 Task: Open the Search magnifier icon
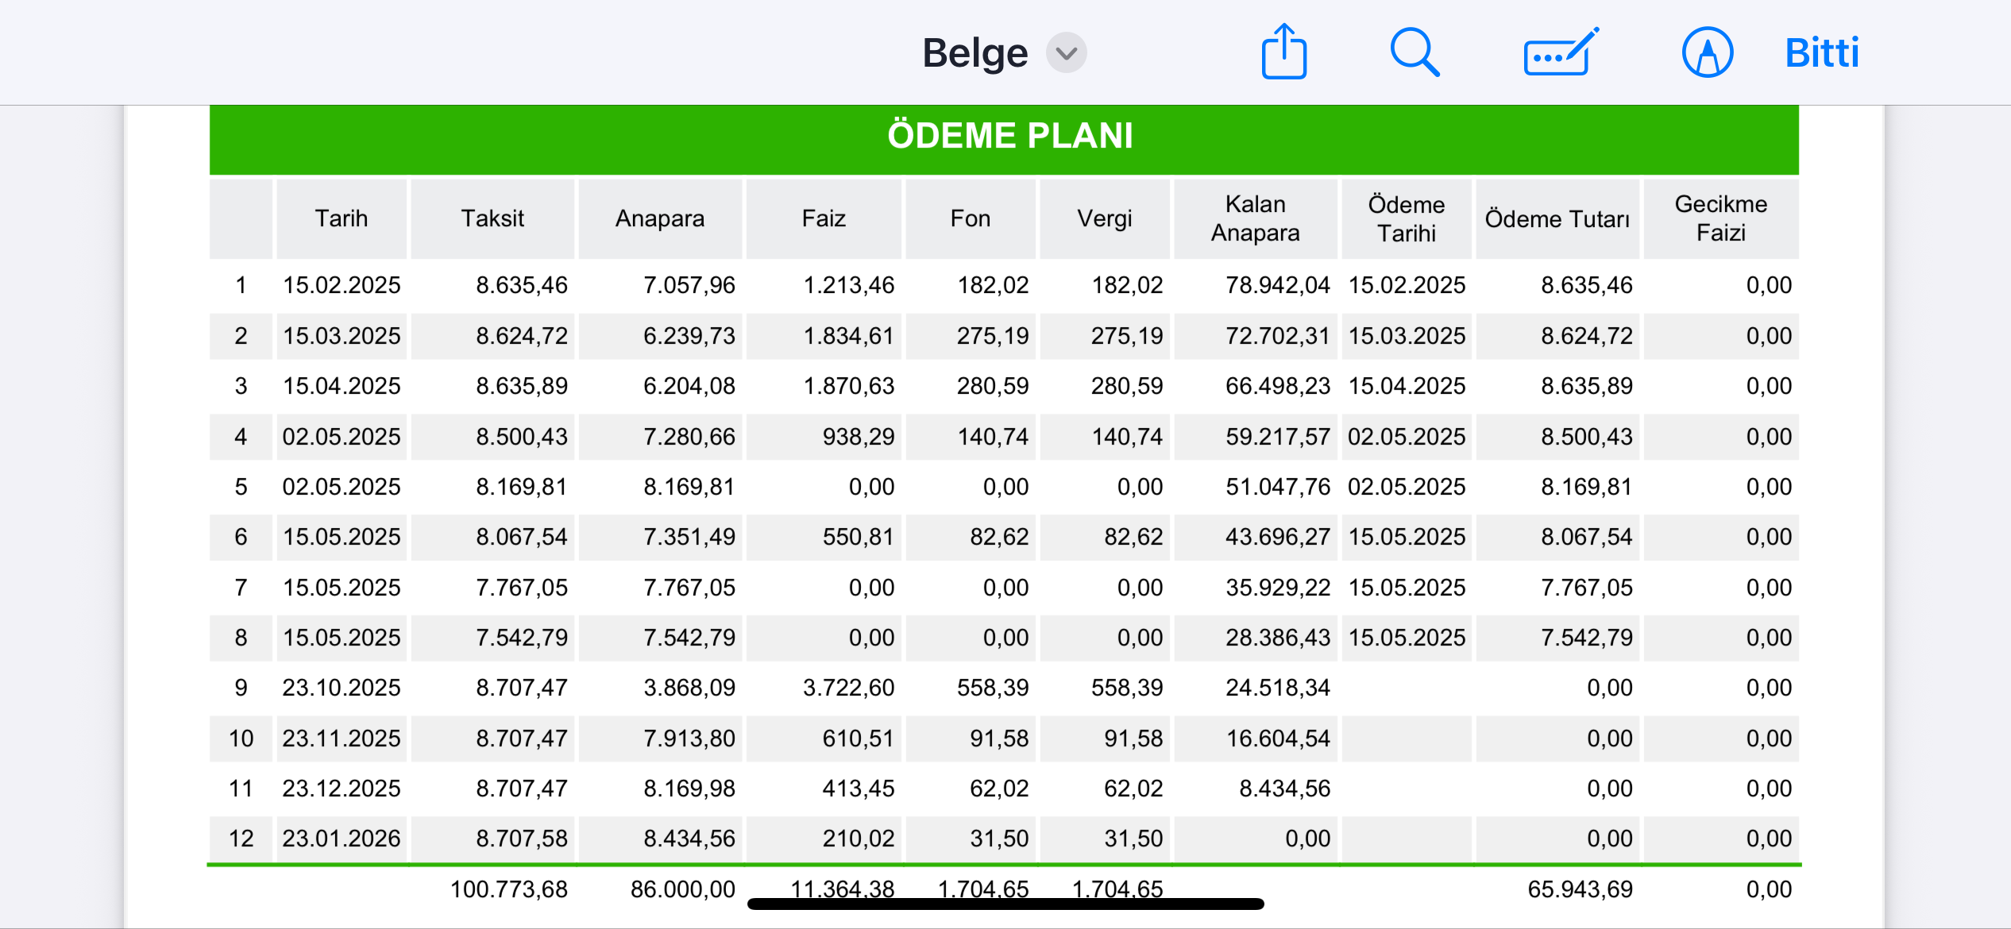click(x=1415, y=52)
